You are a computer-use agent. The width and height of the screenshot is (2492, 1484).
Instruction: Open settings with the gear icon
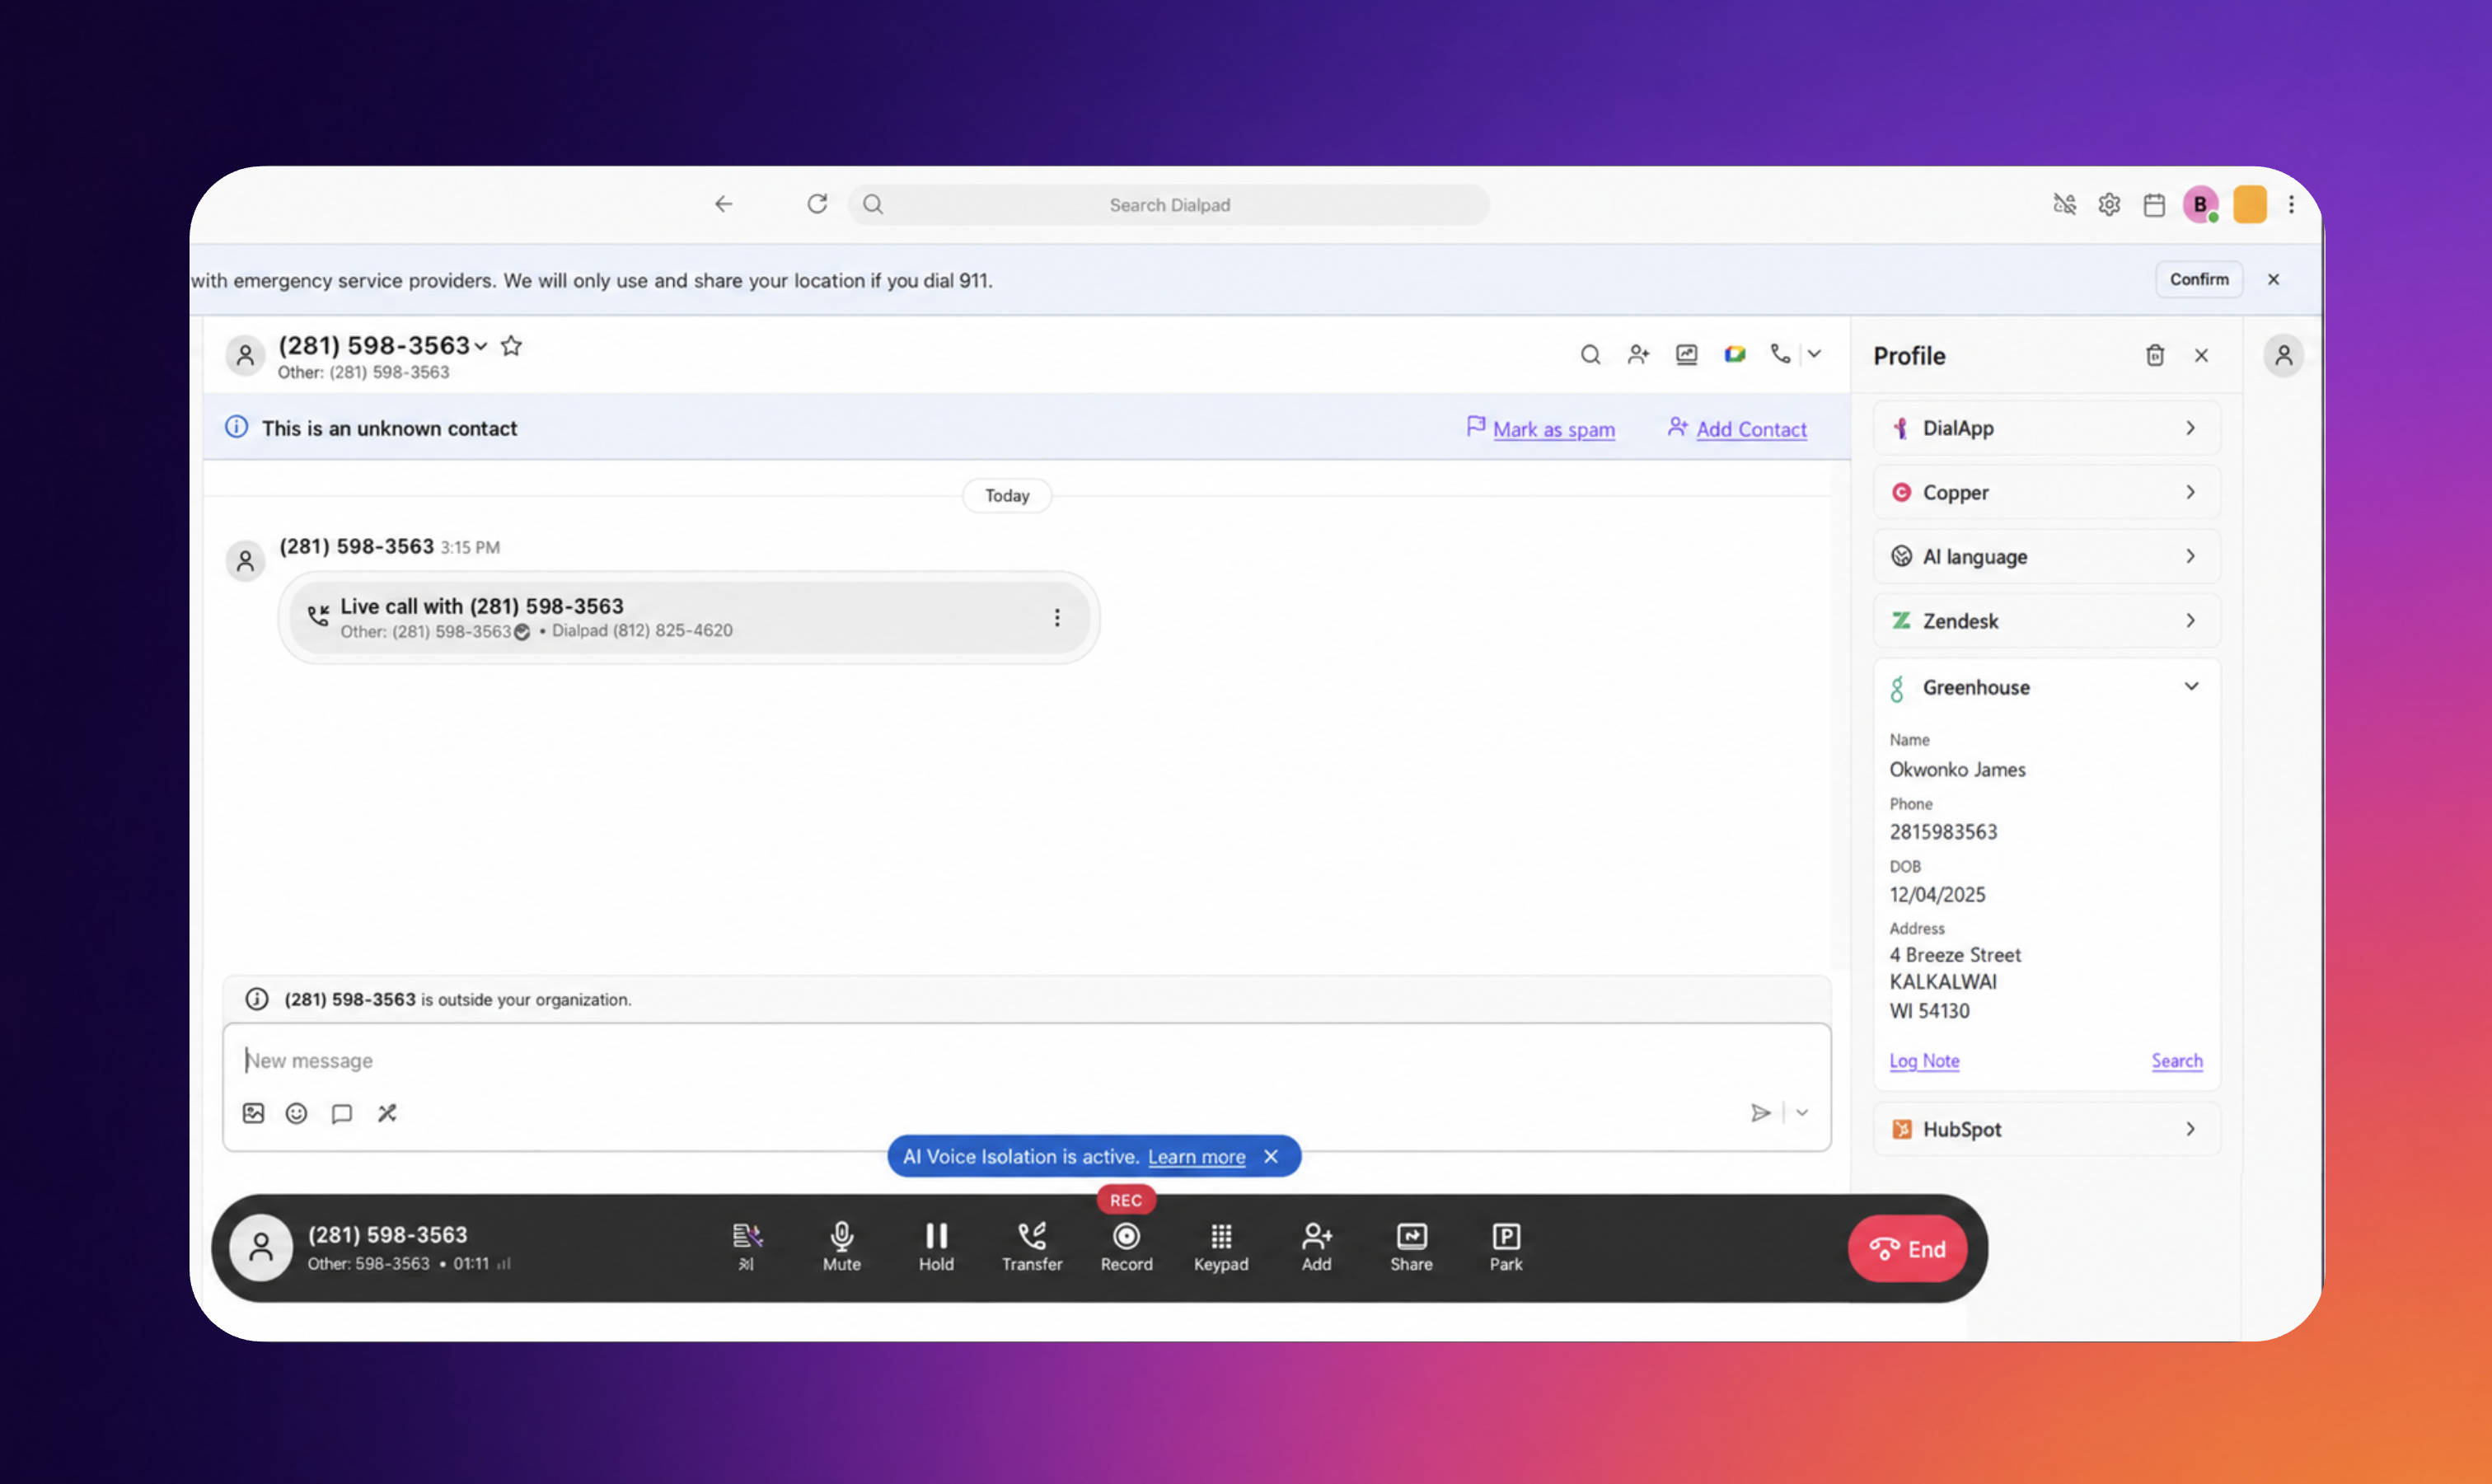point(2109,205)
